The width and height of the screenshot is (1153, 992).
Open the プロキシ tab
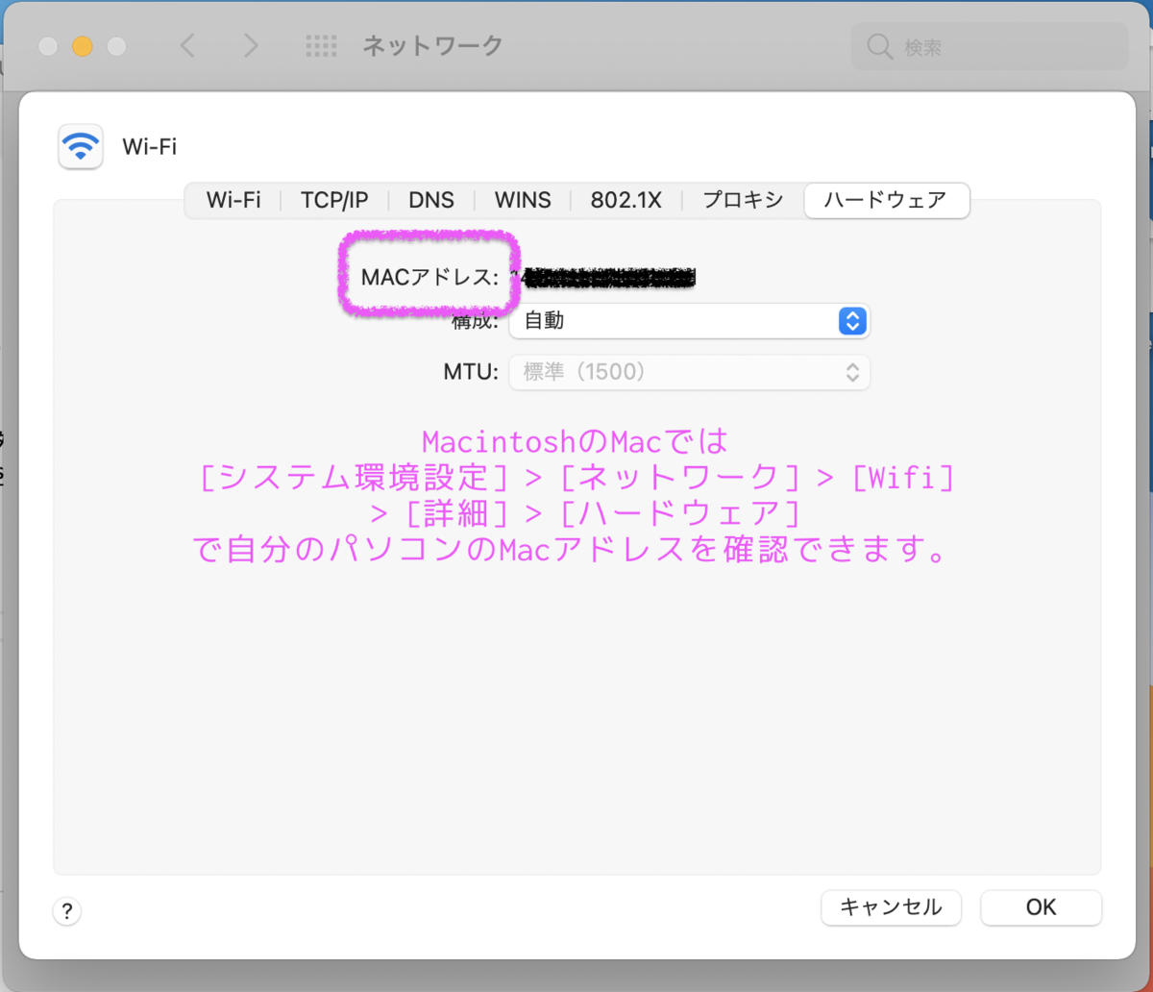[742, 200]
